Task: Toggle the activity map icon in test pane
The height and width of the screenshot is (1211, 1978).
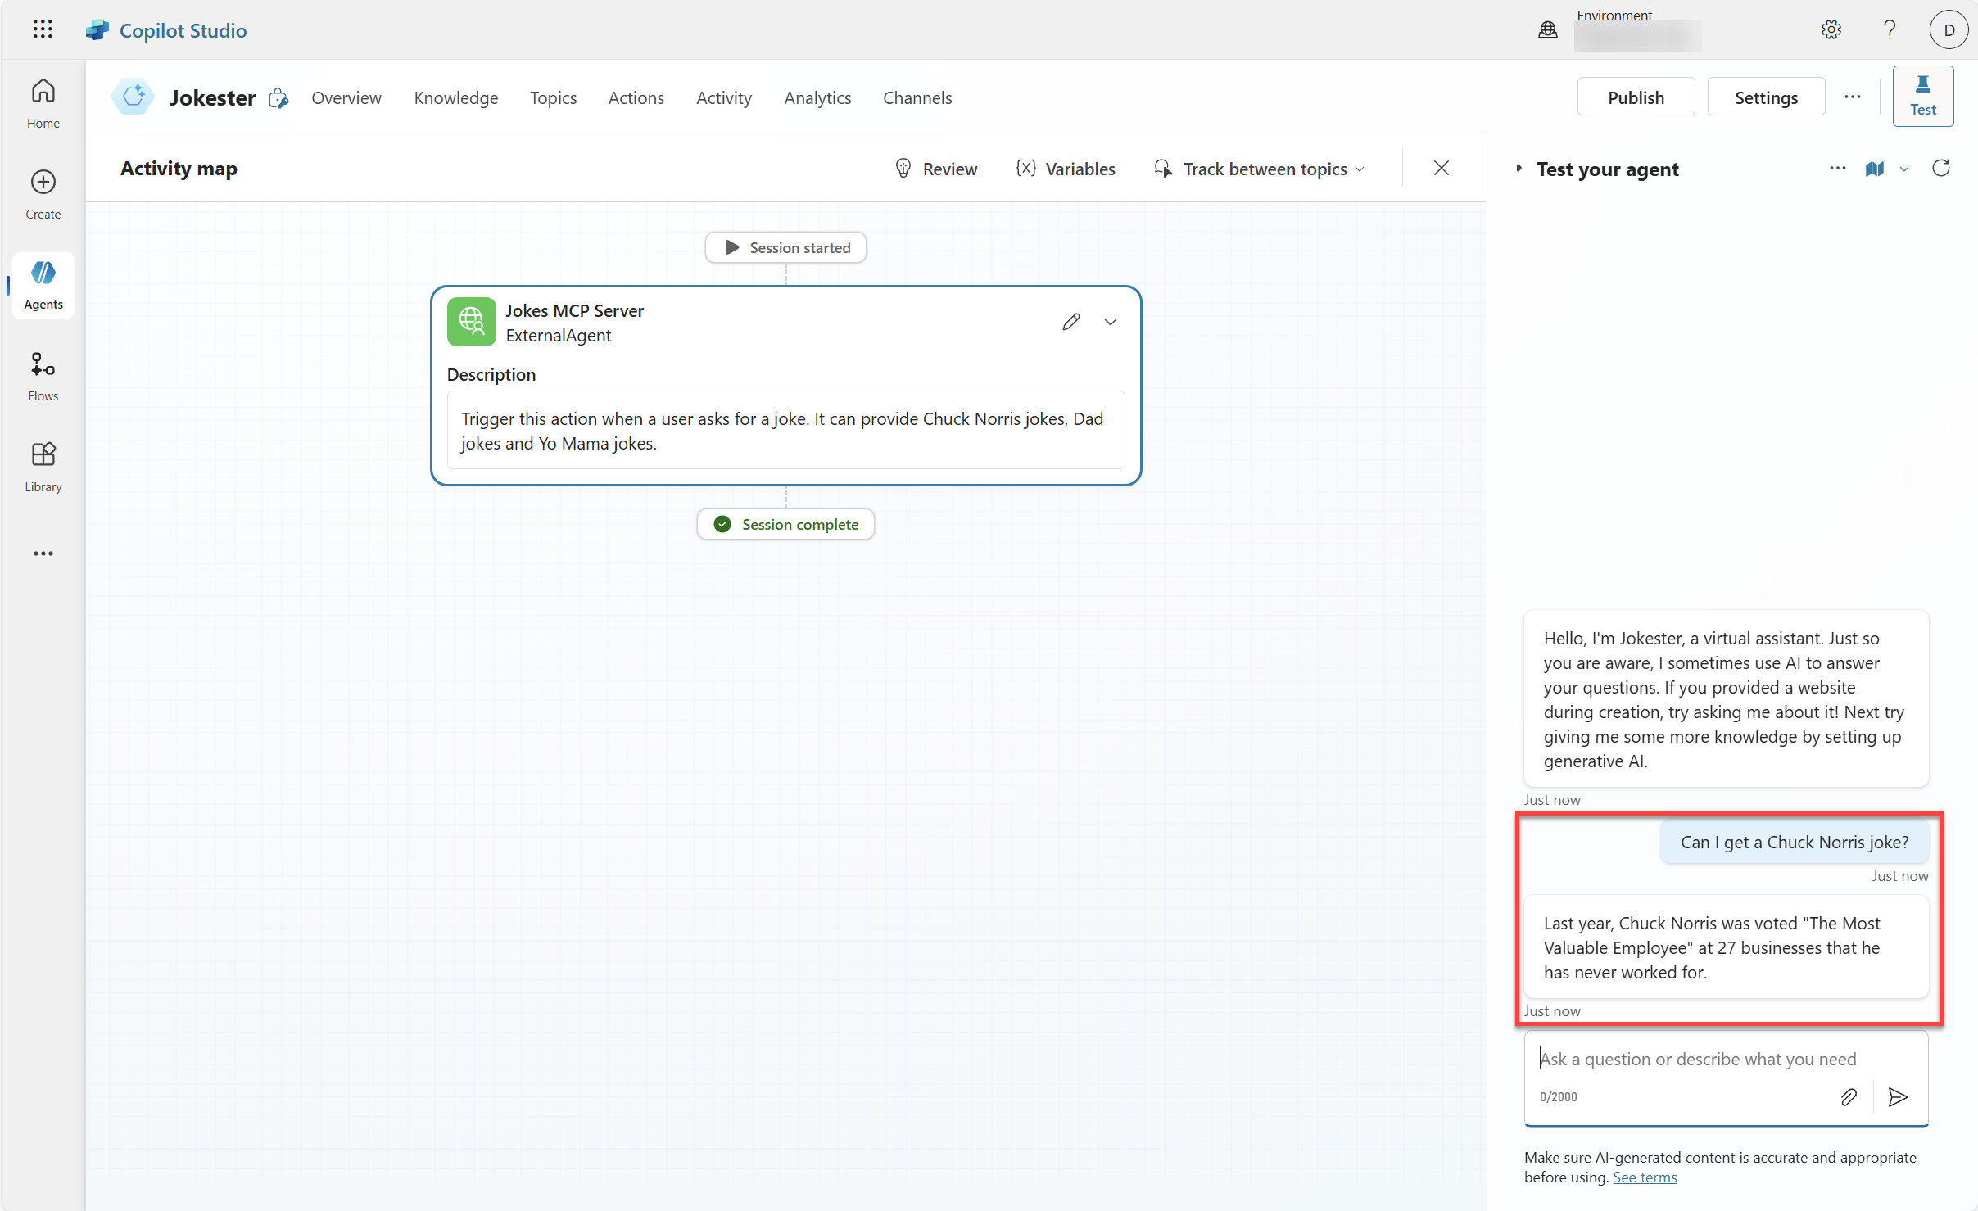Action: click(1874, 169)
